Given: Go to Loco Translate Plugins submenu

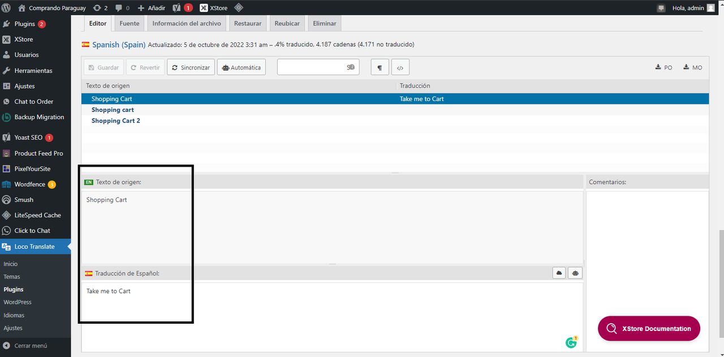Looking at the screenshot, I should (14, 289).
